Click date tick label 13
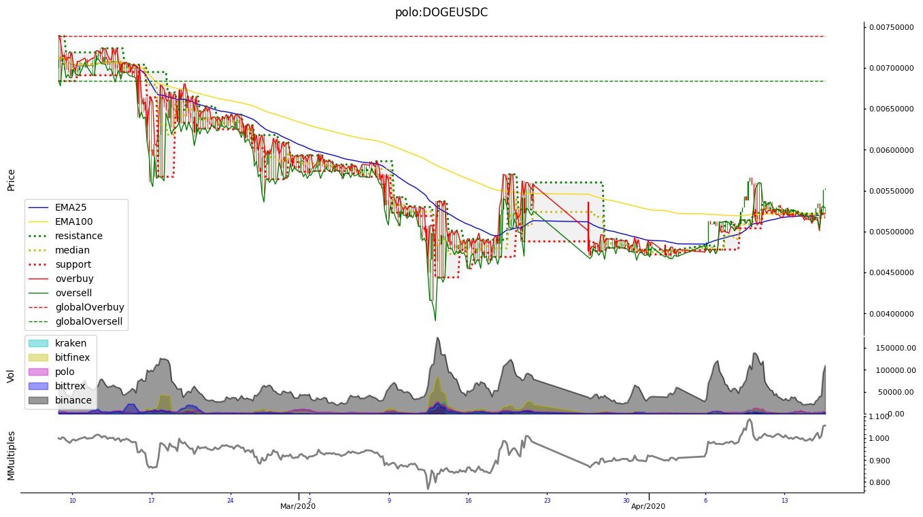 (784, 501)
